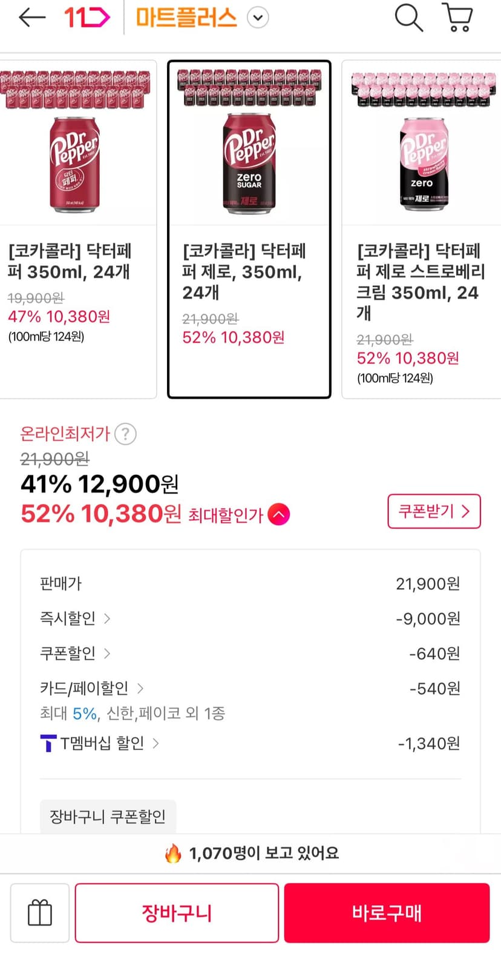
Task: Tap the back arrow icon
Action: pyautogui.click(x=32, y=18)
